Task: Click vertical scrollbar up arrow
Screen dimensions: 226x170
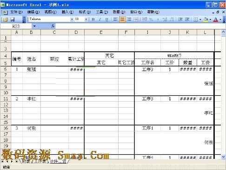Action: point(223,32)
